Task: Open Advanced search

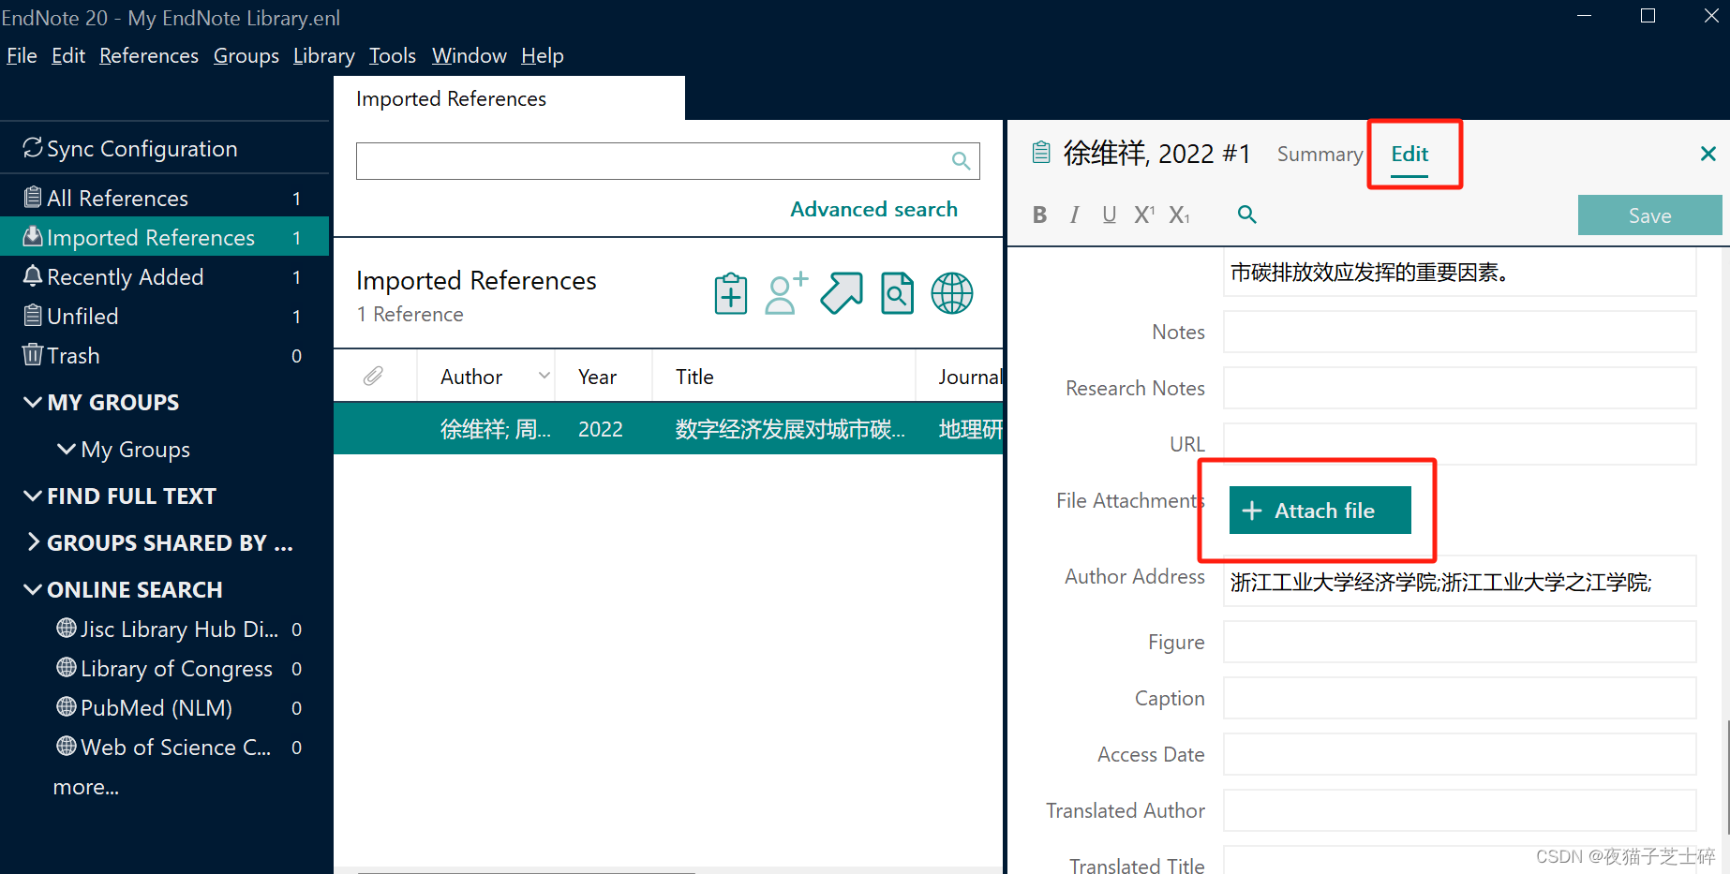Action: tap(873, 209)
